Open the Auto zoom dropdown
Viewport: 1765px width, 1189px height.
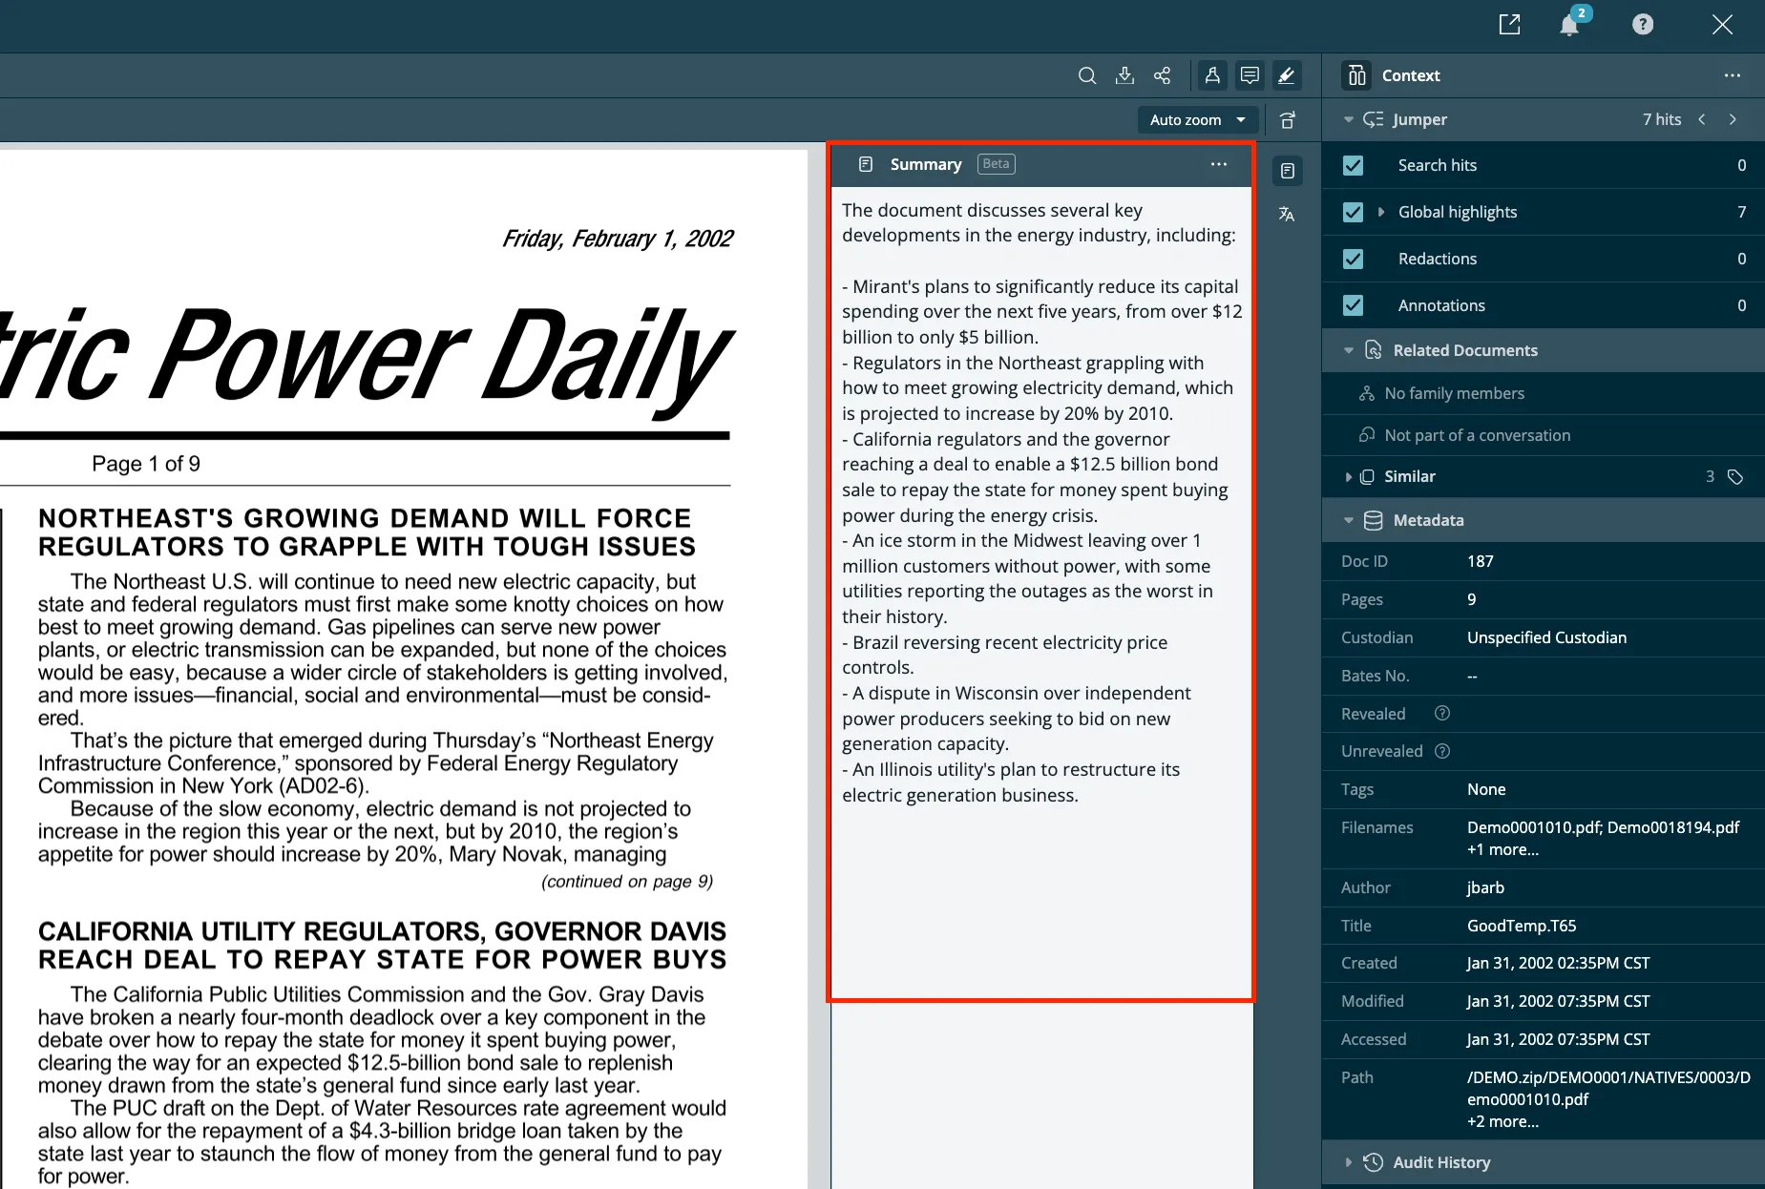(1197, 119)
